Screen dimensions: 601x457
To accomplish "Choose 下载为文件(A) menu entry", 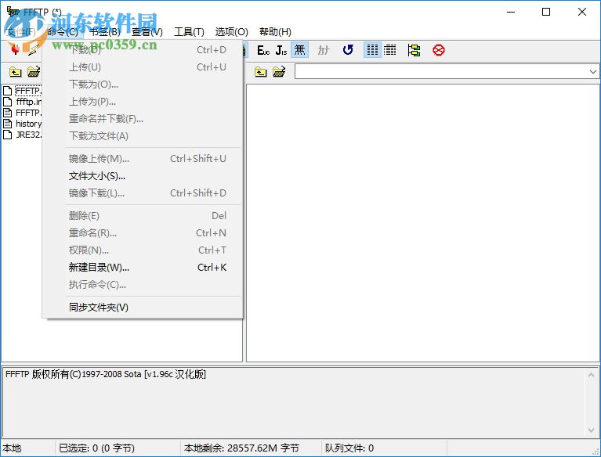I will 143,136.
